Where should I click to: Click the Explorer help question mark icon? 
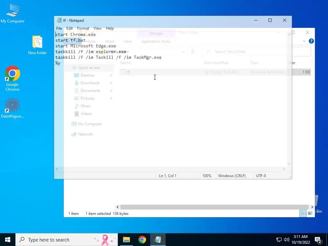(x=311, y=41)
